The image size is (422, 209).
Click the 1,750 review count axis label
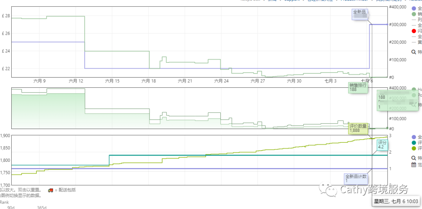coord(5,173)
